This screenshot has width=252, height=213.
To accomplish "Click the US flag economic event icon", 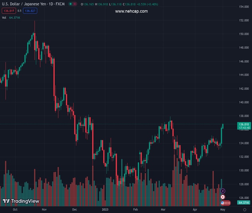I will tap(223, 203).
